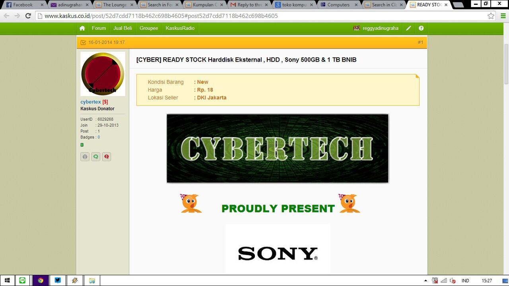Click the taskbar clock 15:27
509x286 pixels.
pyautogui.click(x=487, y=280)
